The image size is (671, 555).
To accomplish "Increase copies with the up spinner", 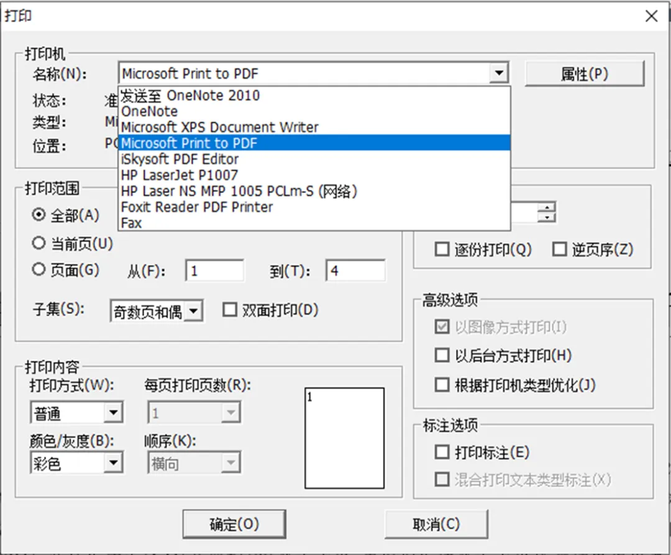I will click(547, 207).
